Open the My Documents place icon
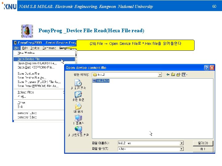The width and height of the screenshot is (222, 166). tap(78, 106)
